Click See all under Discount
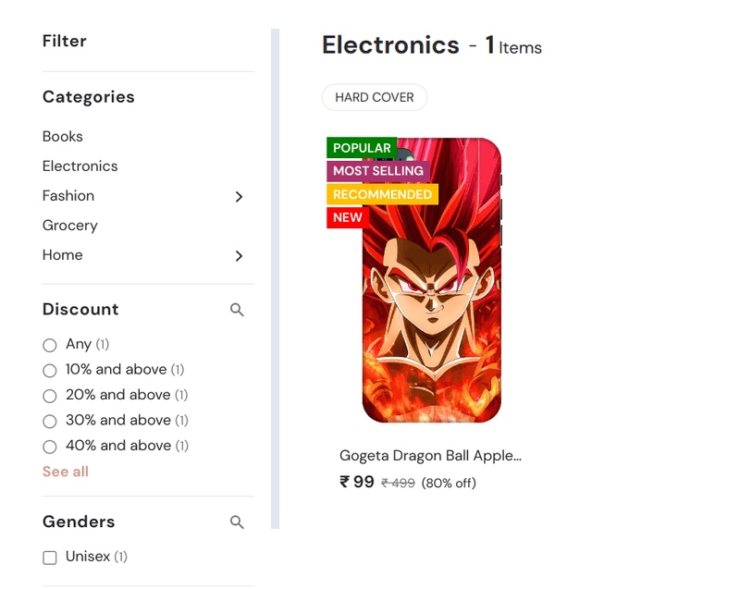 coord(66,472)
